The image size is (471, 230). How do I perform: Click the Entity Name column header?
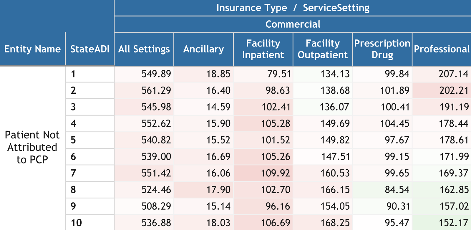[x=32, y=49]
